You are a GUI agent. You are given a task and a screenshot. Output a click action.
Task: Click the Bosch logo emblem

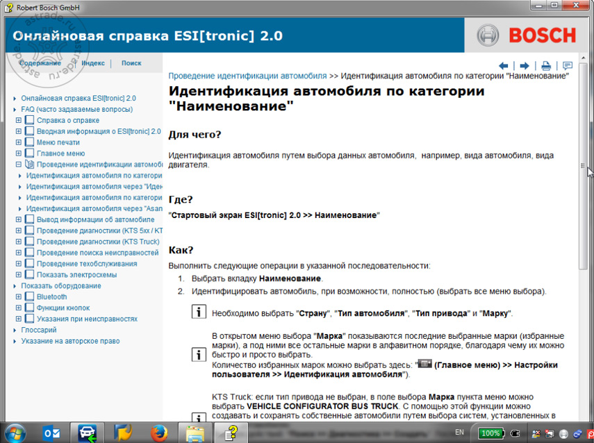(487, 35)
